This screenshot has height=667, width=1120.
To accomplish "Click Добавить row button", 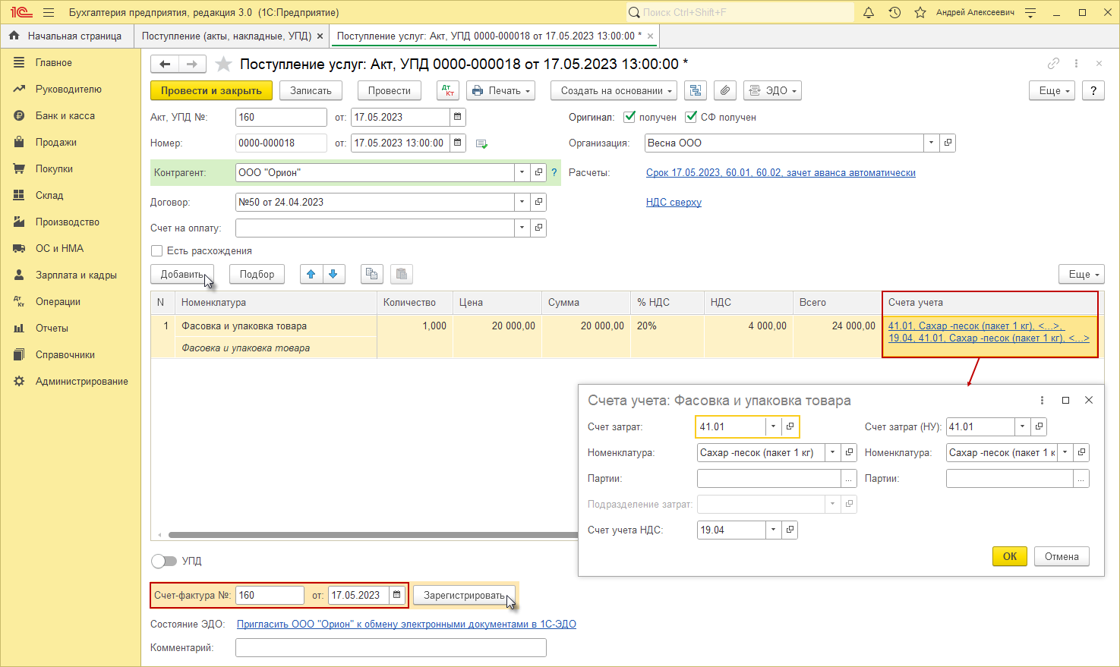I will 182,274.
